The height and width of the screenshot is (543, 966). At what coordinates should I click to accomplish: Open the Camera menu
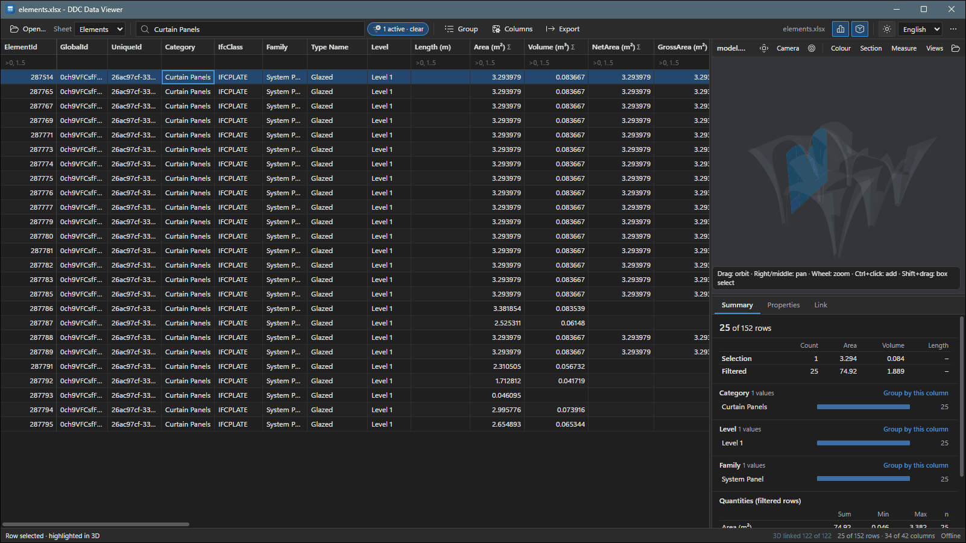788,48
